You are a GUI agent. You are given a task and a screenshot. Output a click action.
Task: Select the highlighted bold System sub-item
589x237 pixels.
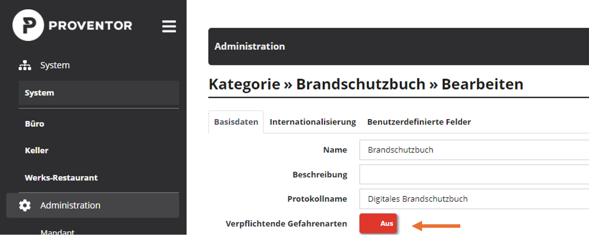coord(39,92)
